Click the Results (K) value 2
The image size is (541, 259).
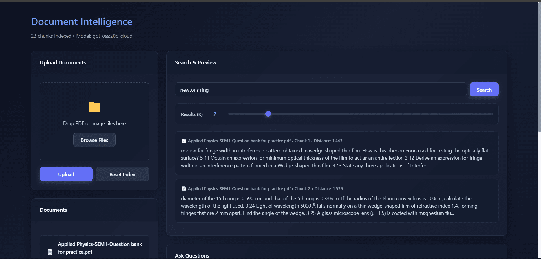tap(215, 114)
